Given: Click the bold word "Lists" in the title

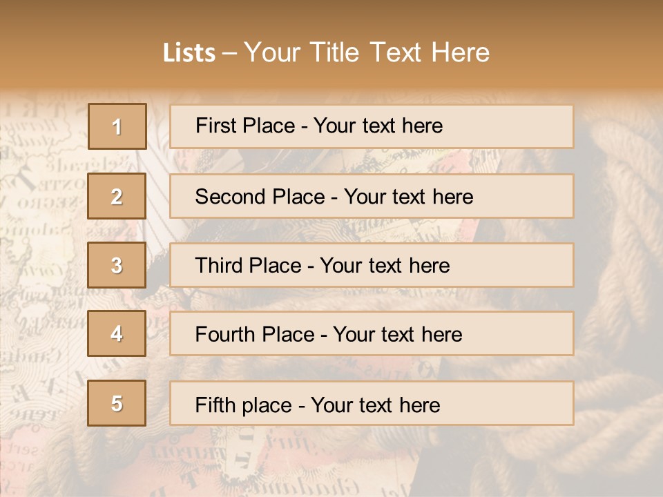Looking at the screenshot, I should coord(189,52).
